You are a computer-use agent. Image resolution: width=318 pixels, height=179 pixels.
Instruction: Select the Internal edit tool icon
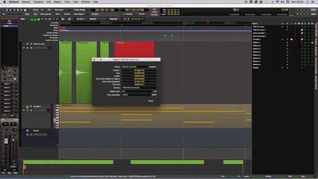[x=57, y=19]
